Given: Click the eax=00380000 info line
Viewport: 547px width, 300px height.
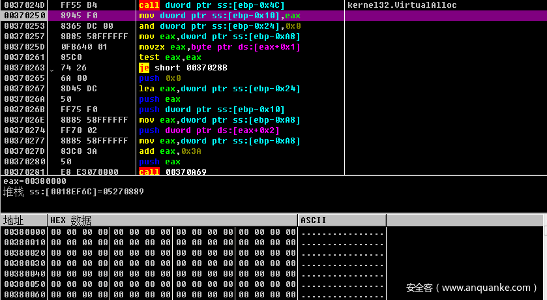Looking at the screenshot, I should (35, 181).
